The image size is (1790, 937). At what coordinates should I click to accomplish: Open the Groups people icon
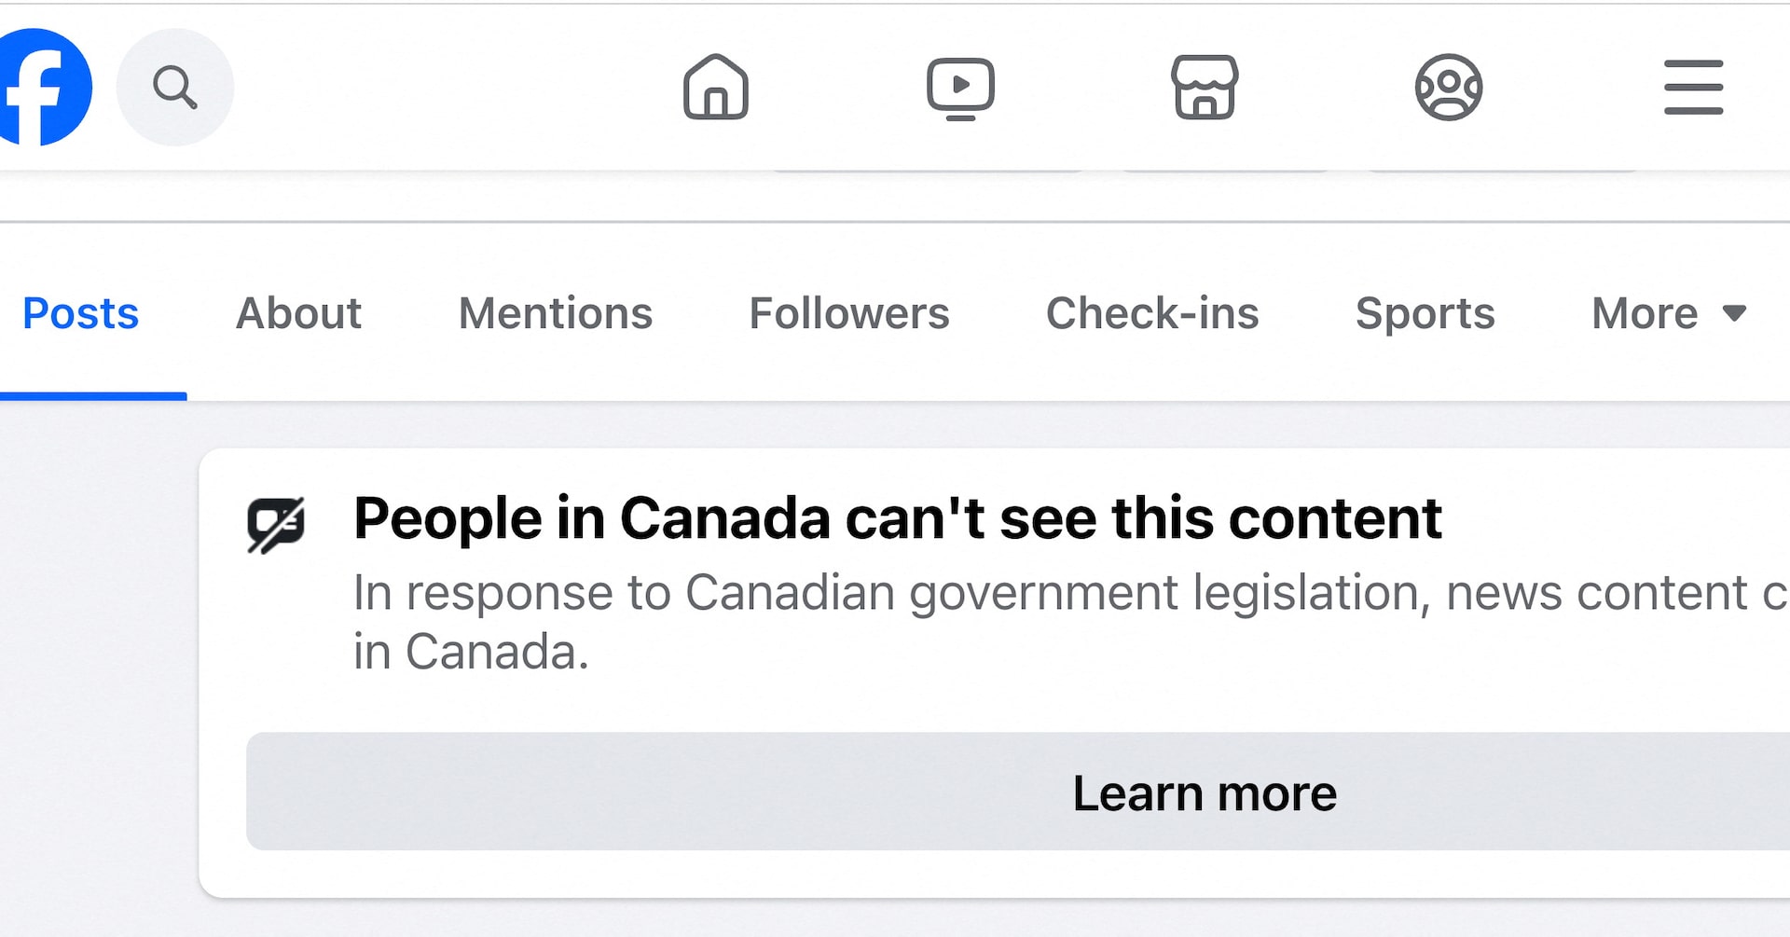tap(1449, 88)
